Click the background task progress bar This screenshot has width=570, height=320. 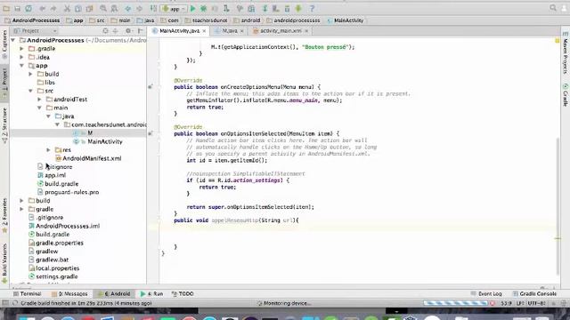coord(455,303)
